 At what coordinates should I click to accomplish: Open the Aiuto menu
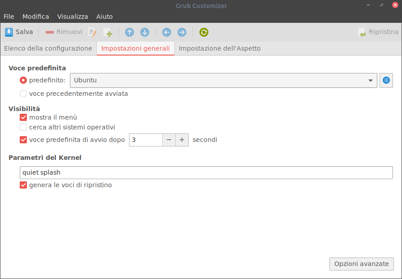[104, 17]
